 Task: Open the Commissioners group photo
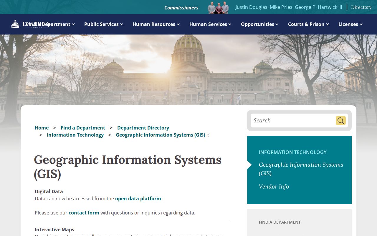click(x=218, y=8)
